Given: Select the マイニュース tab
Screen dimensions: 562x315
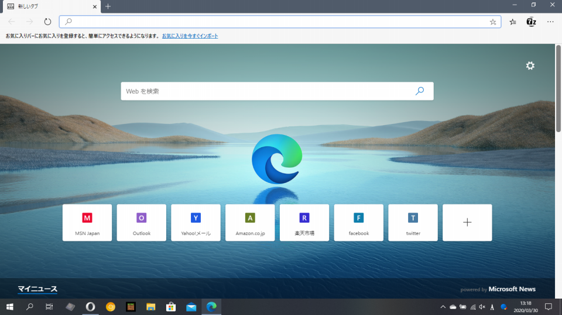Looking at the screenshot, I should (x=37, y=289).
